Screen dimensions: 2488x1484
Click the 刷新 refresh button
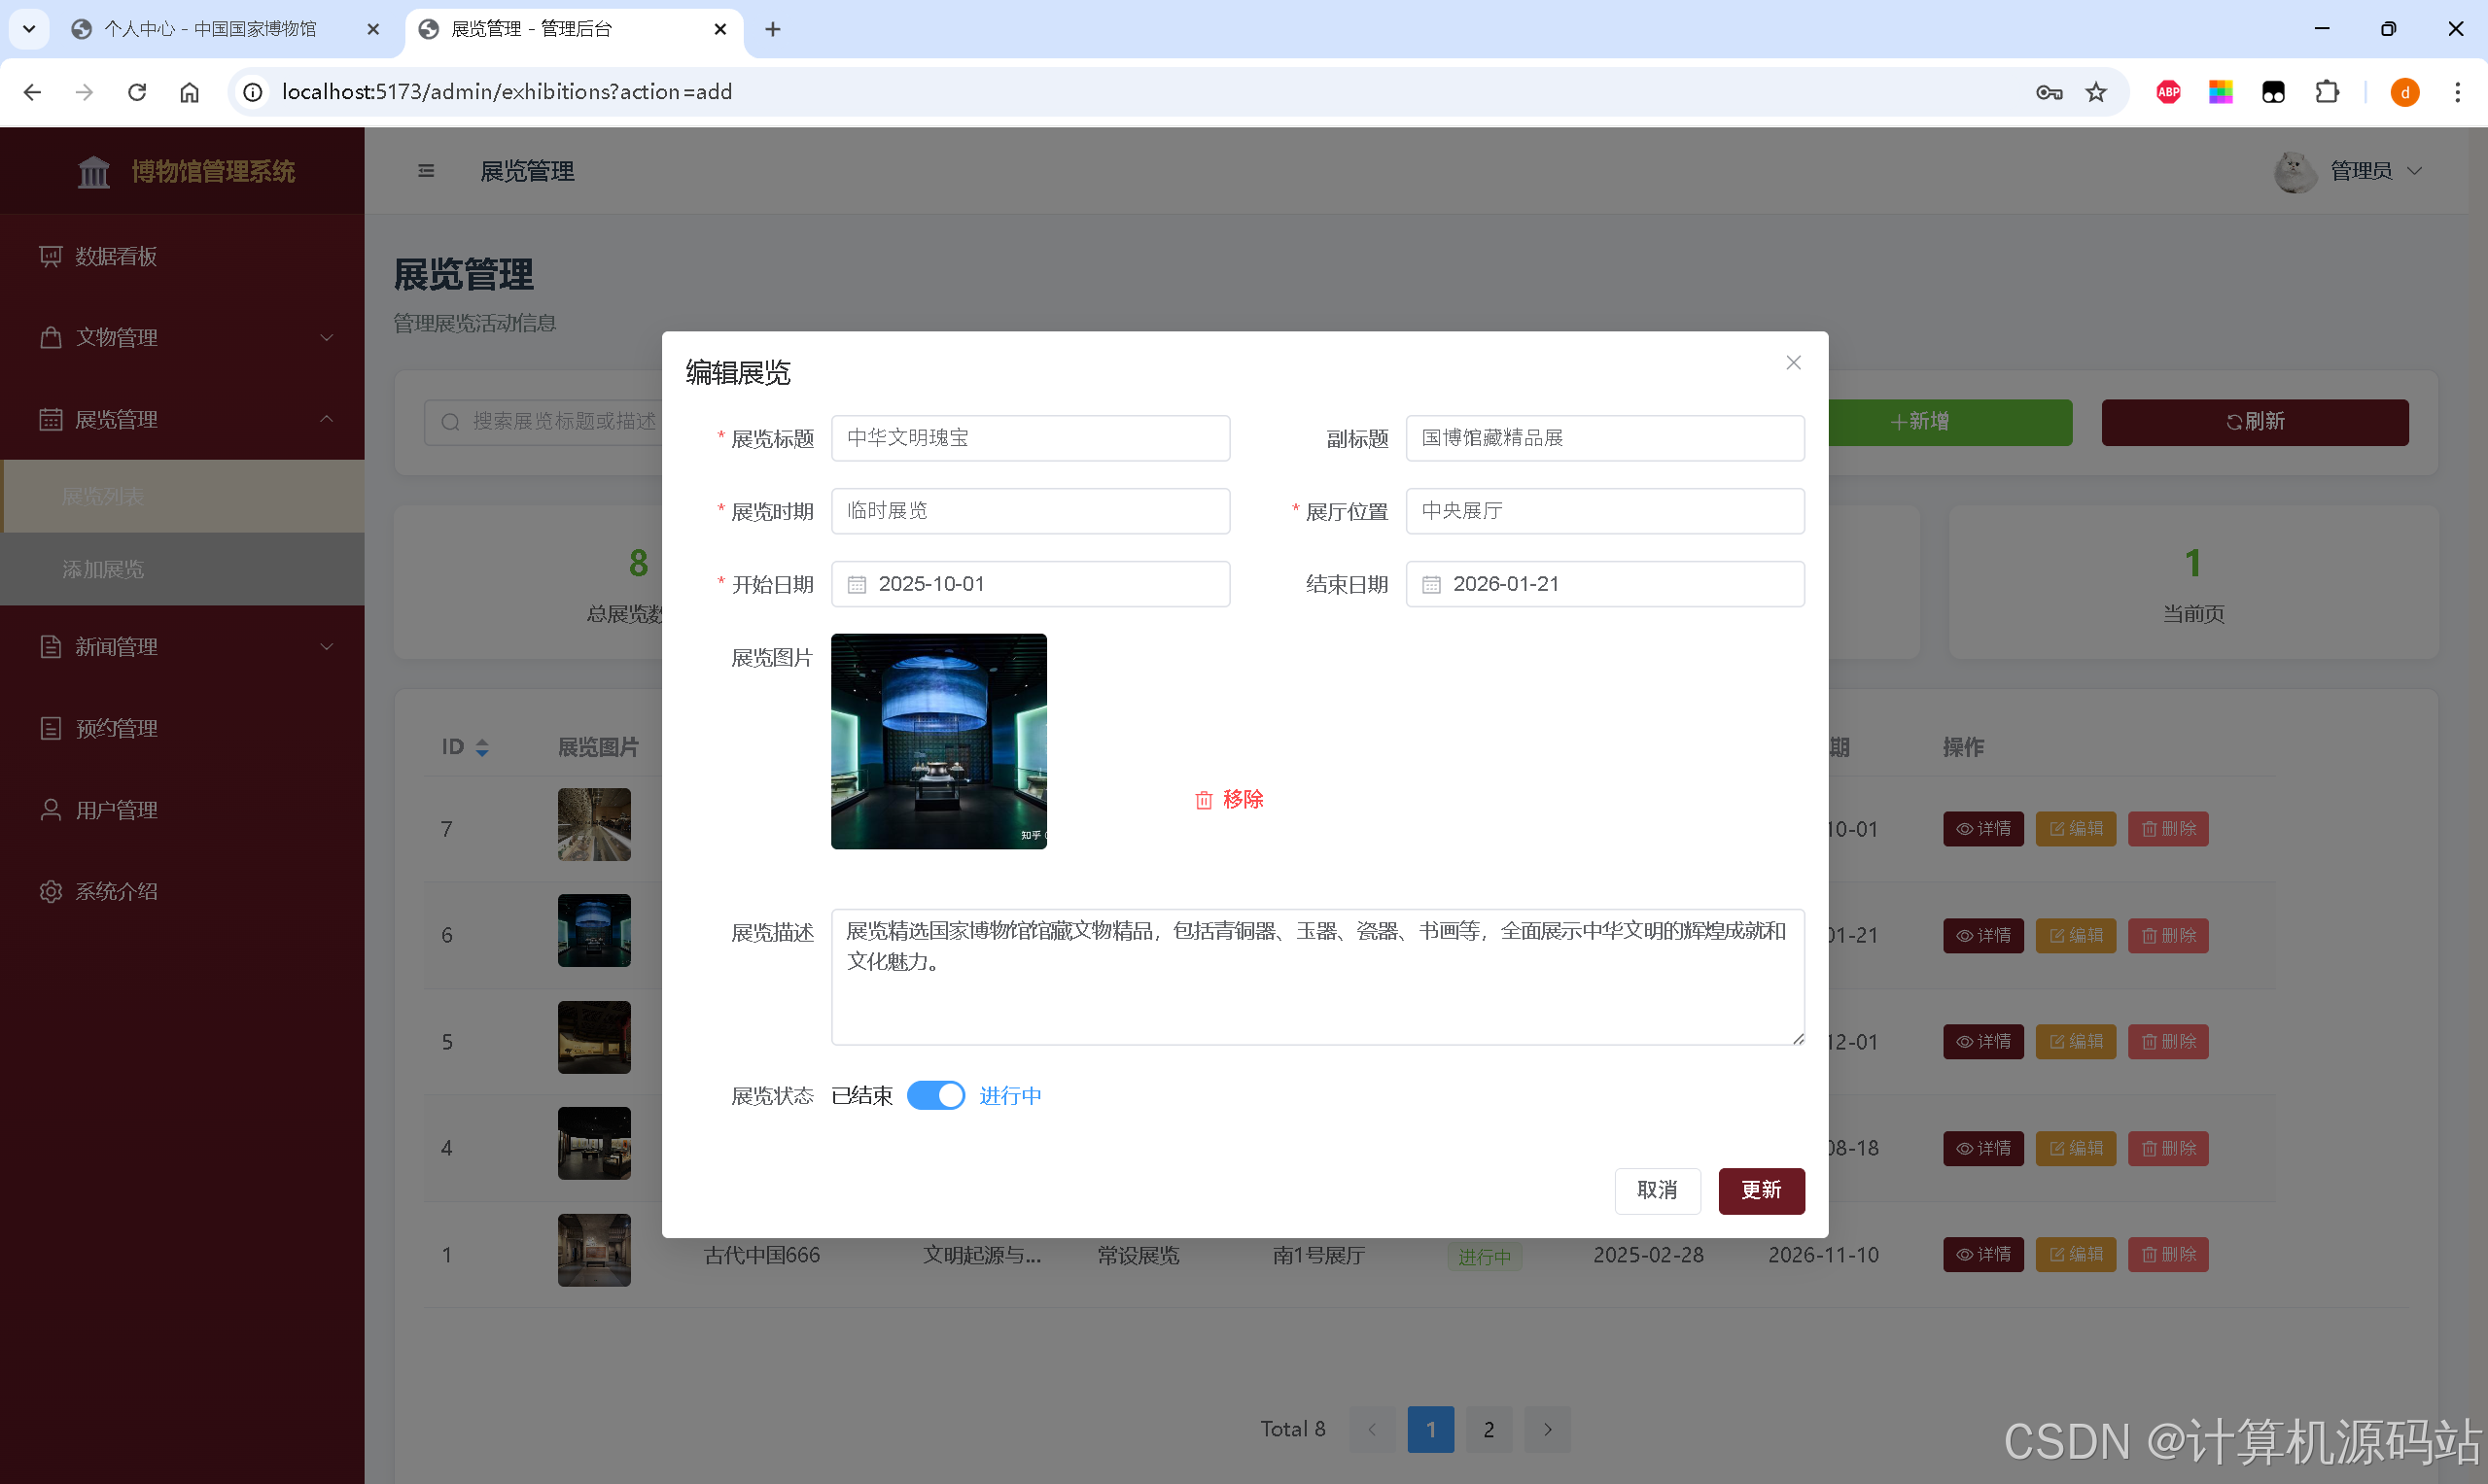coord(2254,421)
